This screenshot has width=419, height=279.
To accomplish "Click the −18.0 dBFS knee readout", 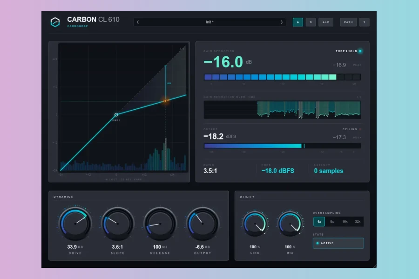I will 277,171.
